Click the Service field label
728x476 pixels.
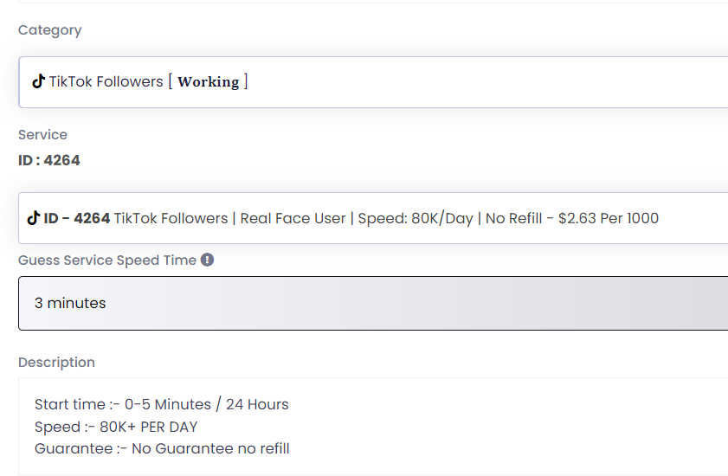[42, 135]
